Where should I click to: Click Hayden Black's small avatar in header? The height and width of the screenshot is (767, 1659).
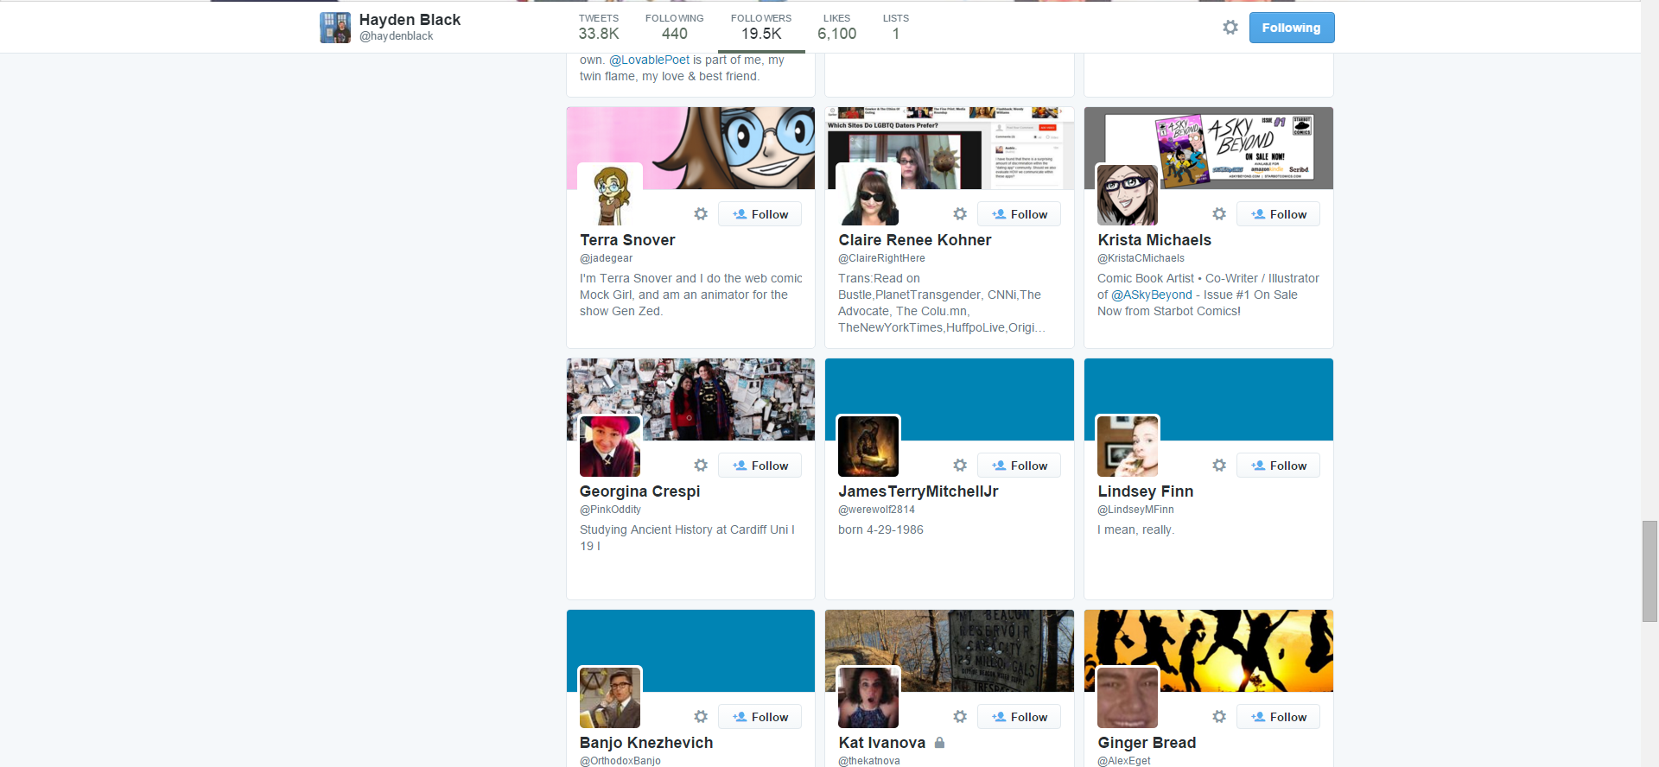coord(335,28)
